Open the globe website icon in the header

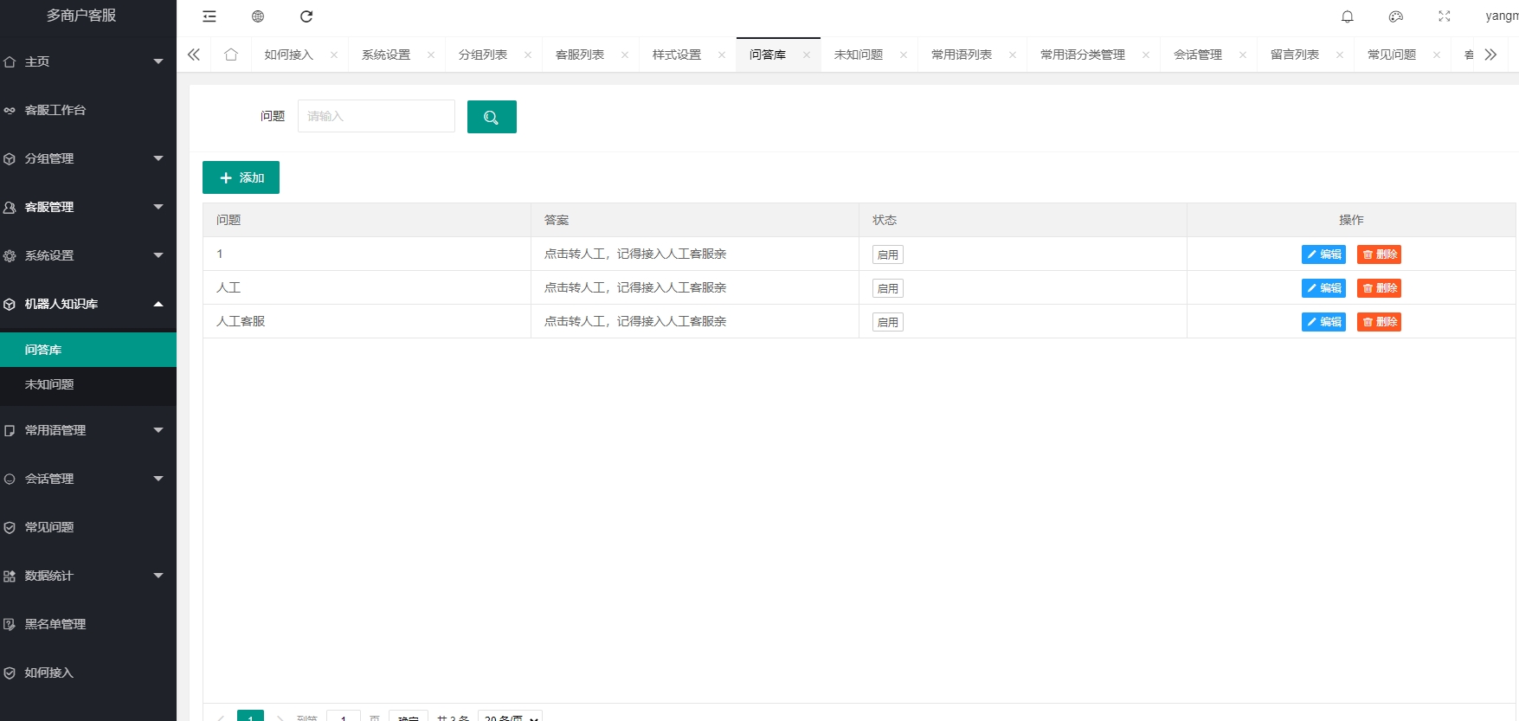[x=258, y=16]
